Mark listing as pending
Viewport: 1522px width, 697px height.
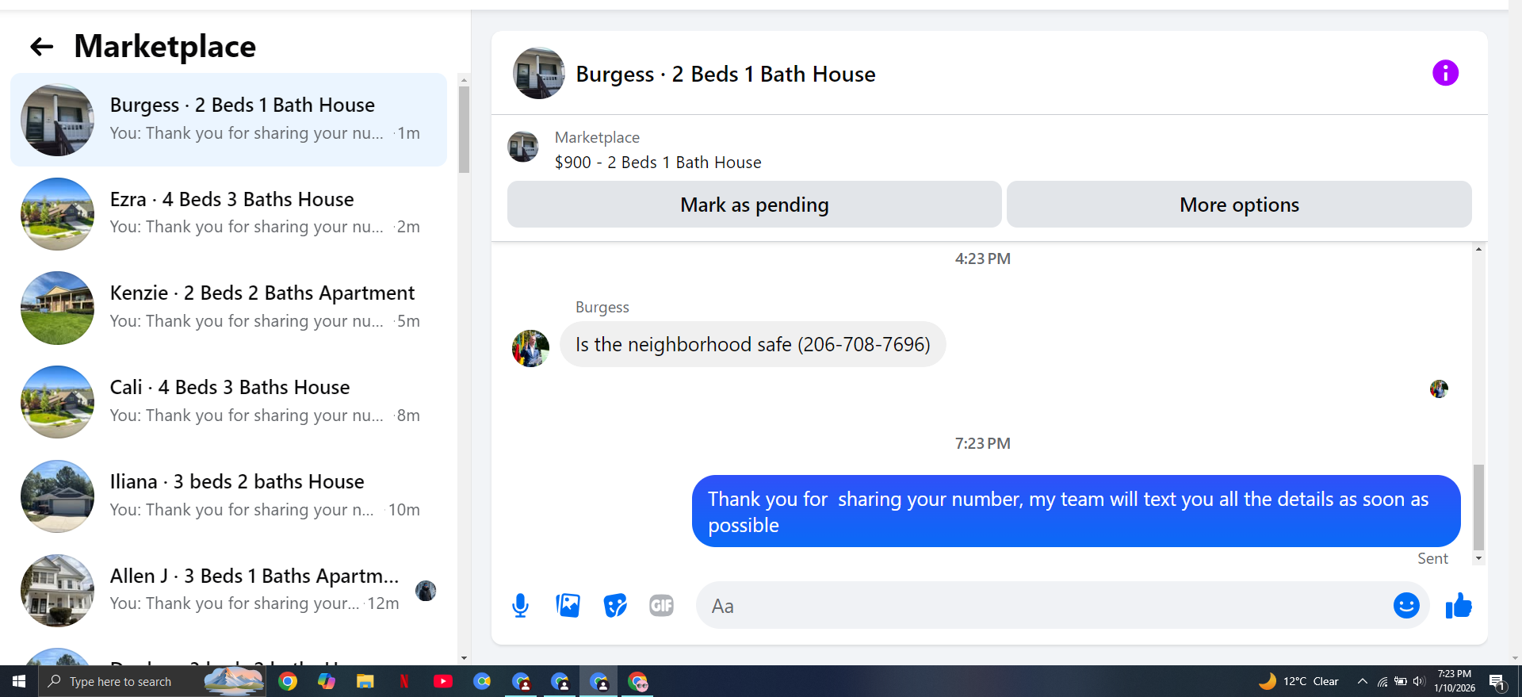(754, 205)
